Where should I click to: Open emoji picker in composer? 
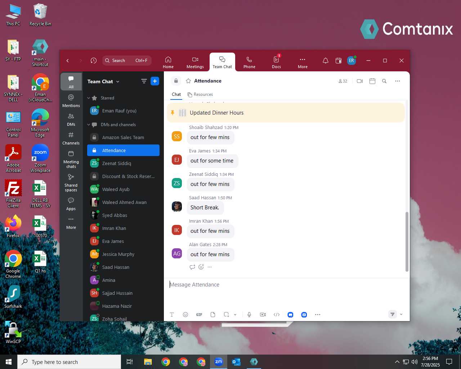pos(185,315)
